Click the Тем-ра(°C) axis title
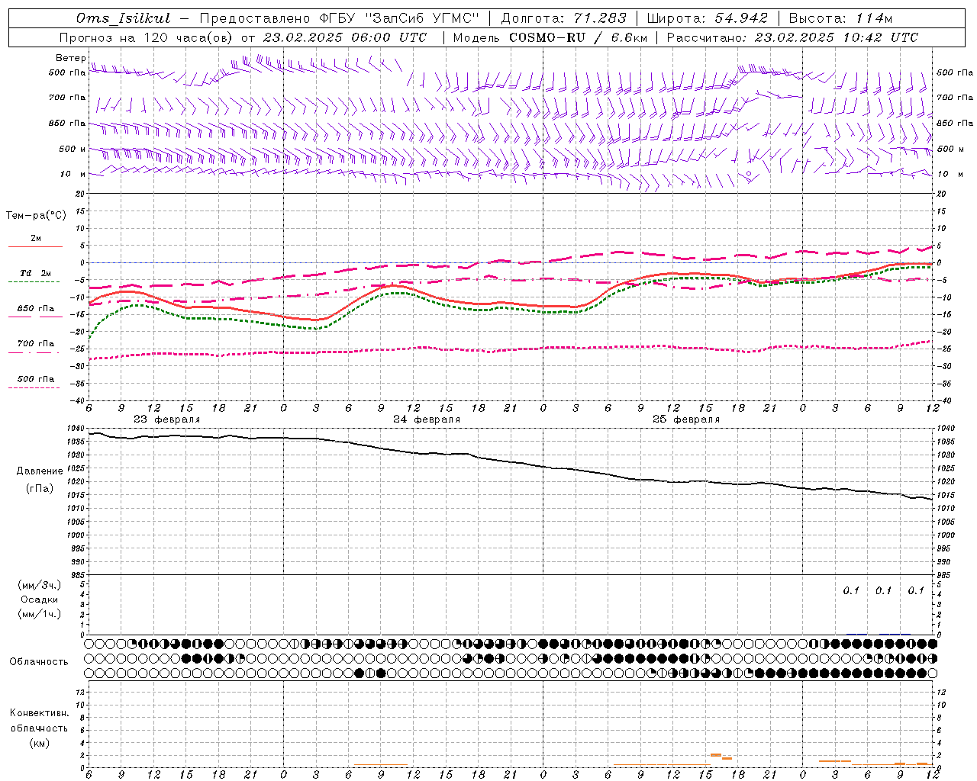This screenshot has height=781, width=977. click(36, 215)
